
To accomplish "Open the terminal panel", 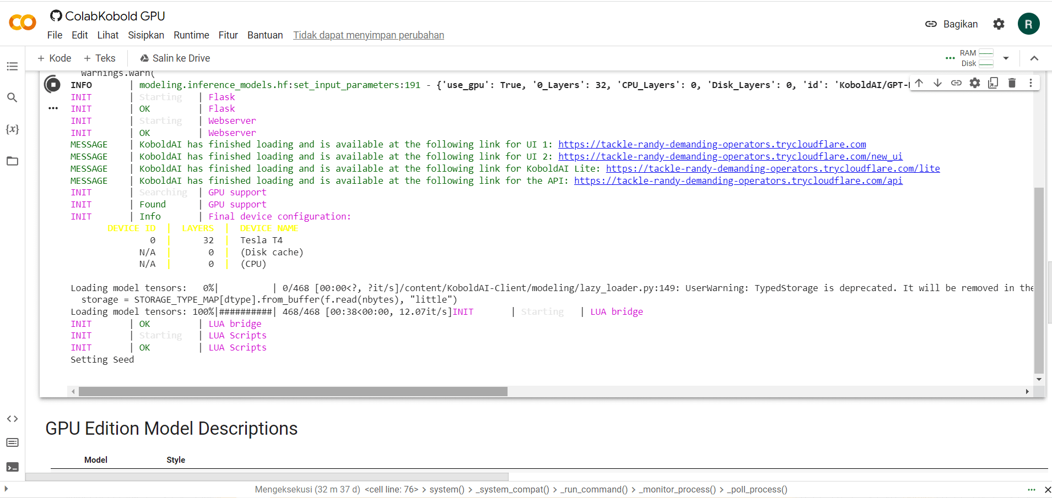I will 12,467.
